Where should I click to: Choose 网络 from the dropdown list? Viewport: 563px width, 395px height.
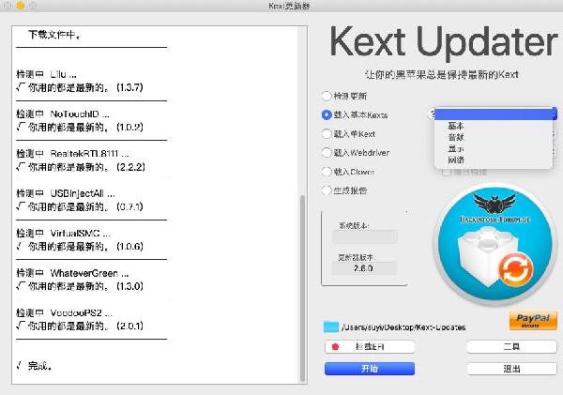[456, 160]
